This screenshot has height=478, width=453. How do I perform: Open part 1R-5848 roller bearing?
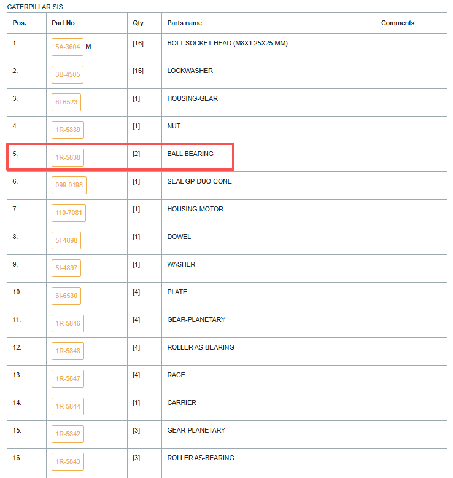click(68, 351)
